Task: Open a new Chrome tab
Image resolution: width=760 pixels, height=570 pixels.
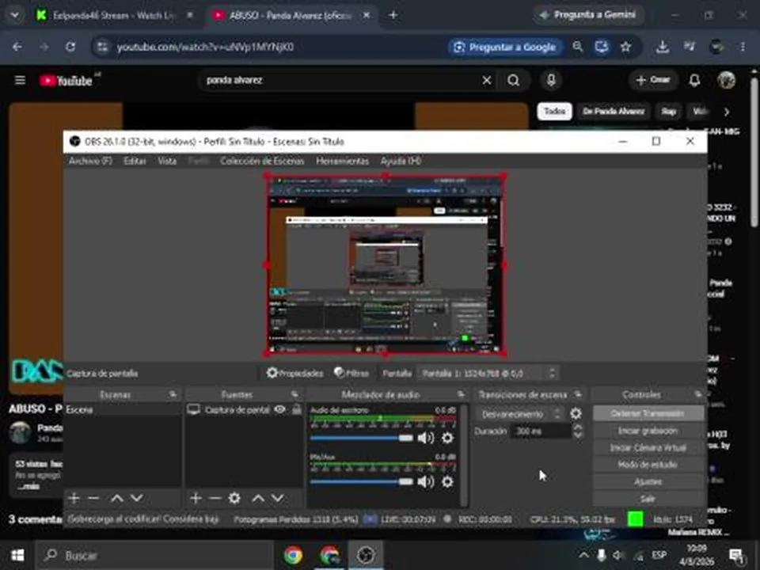Action: tap(393, 16)
